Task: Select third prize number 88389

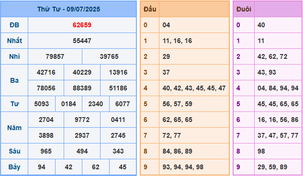Action: 82,88
